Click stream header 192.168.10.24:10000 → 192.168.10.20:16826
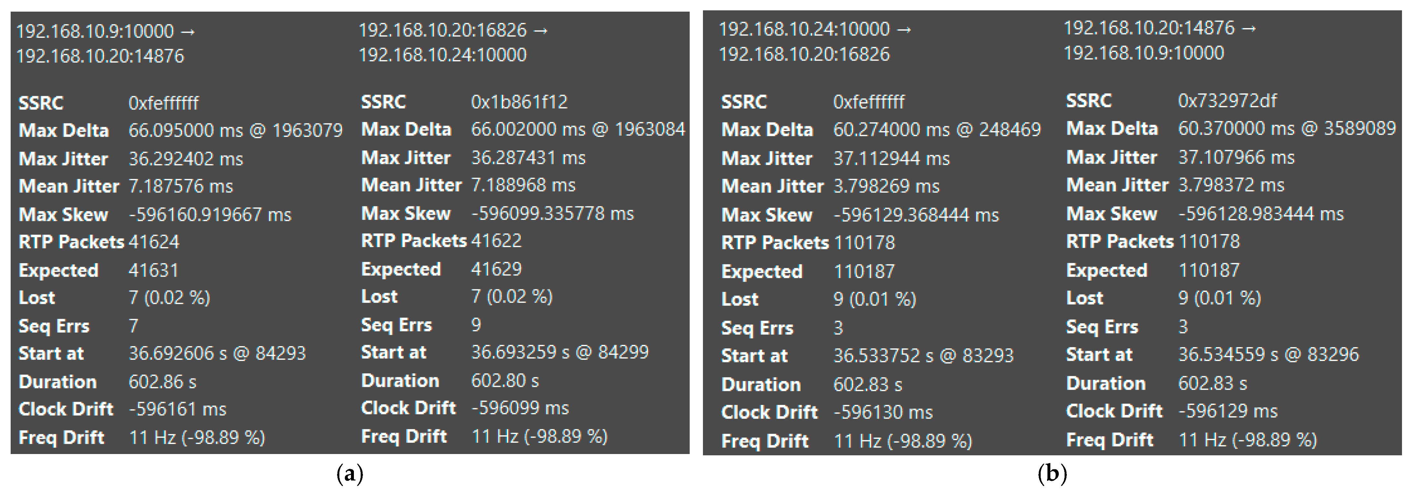Screen dimensions: 1412x496 815,42
